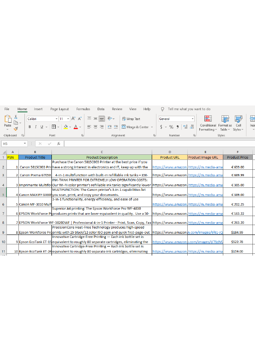This screenshot has width=255, height=361.
Task: Click the Tell me lightbulb icon
Action: [162, 109]
